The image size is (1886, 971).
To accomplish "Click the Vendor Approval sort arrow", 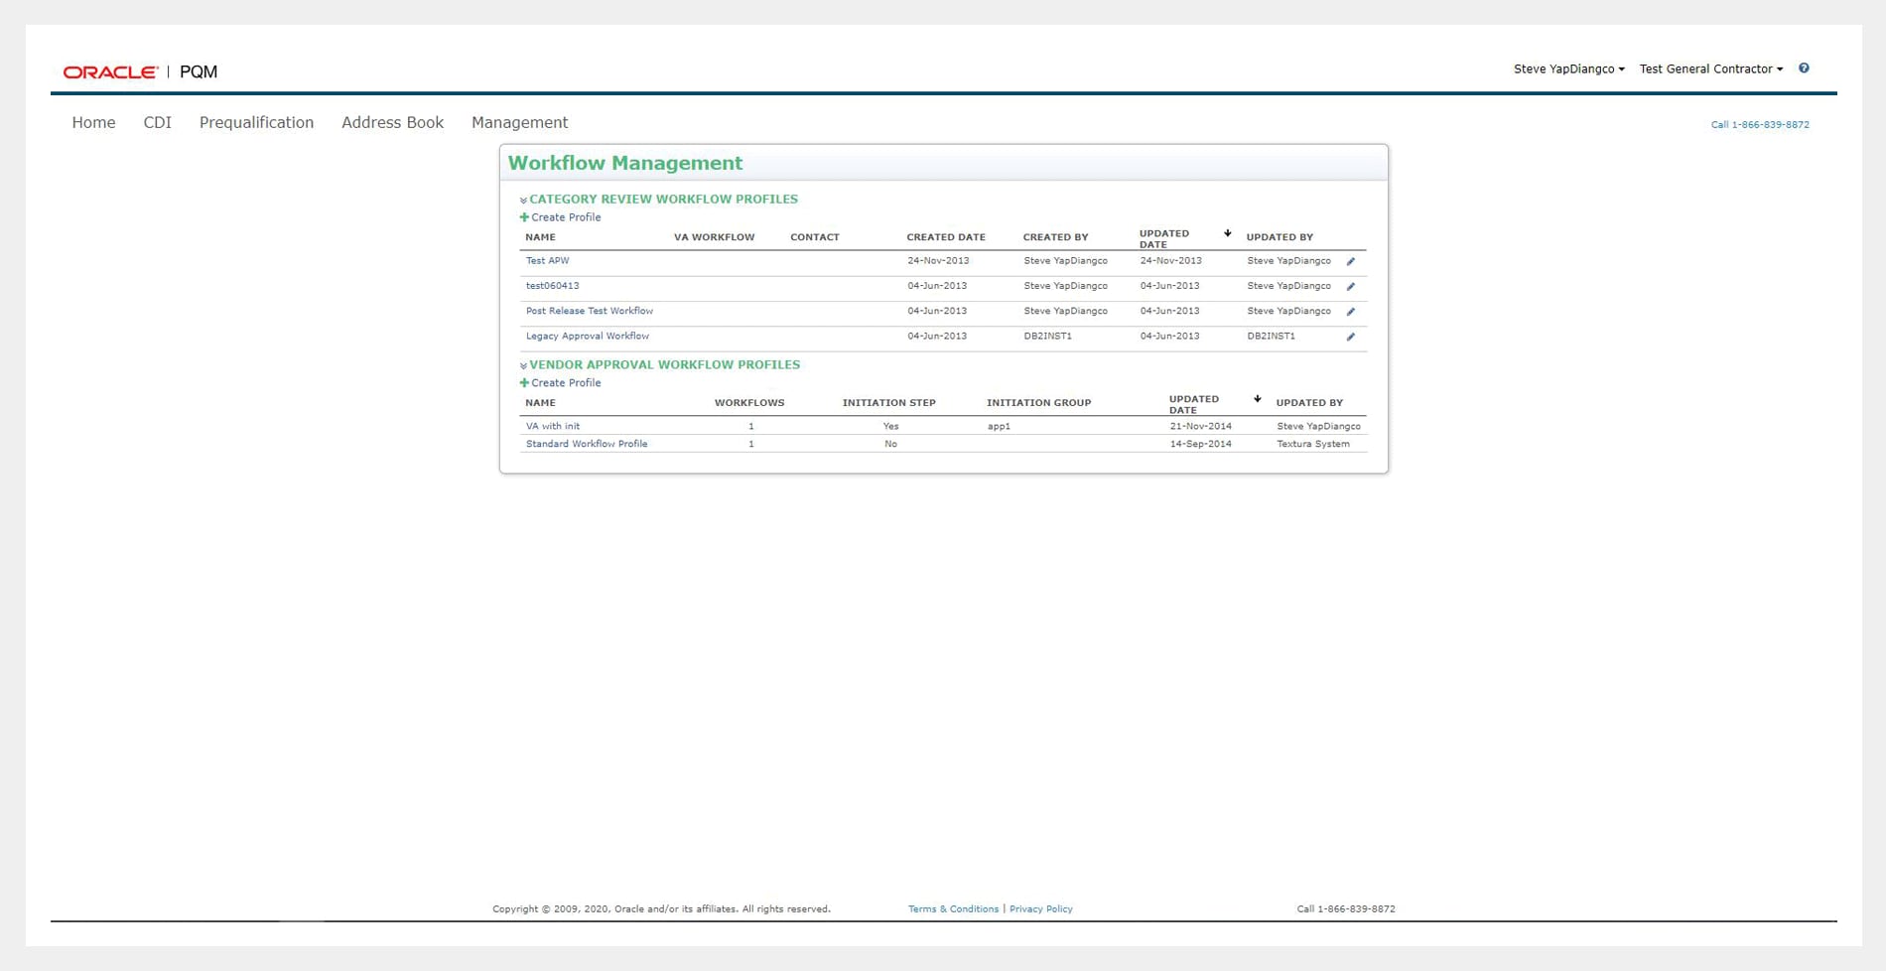I will (x=1257, y=399).
